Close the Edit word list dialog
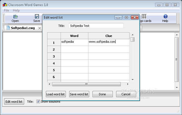Viewport: 182px width, 115px height. click(x=135, y=18)
